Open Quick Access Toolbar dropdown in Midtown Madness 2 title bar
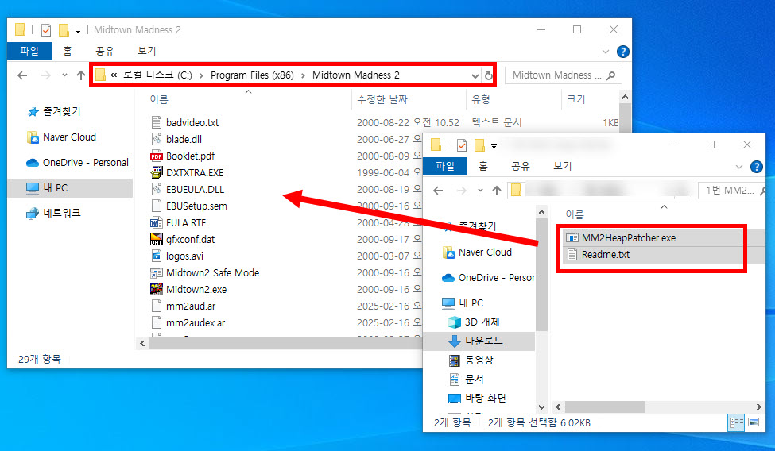This screenshot has height=451, width=775. 78,31
